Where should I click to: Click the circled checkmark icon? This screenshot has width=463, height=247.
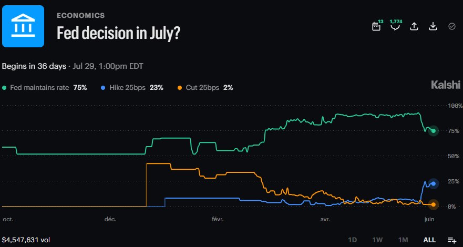452,27
